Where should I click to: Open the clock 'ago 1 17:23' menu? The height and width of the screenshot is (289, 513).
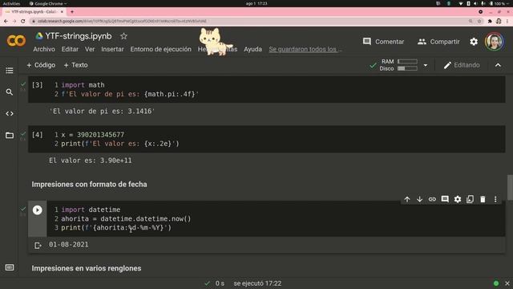tap(256, 3)
